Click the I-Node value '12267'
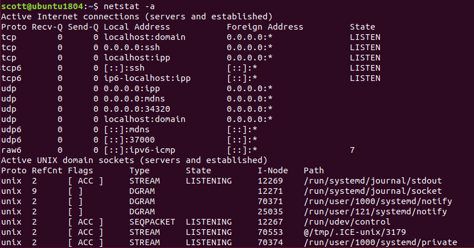The width and height of the screenshot is (474, 248). click(270, 222)
